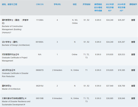Image resolution: width=138 pixels, height=107 pixels.
Task: Click the 开学时间 column header
Action: point(86,4)
